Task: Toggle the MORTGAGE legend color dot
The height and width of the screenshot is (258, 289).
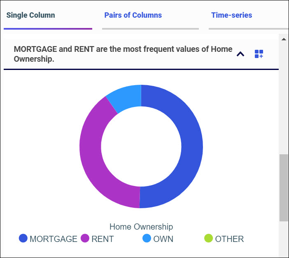Action: click(x=23, y=239)
